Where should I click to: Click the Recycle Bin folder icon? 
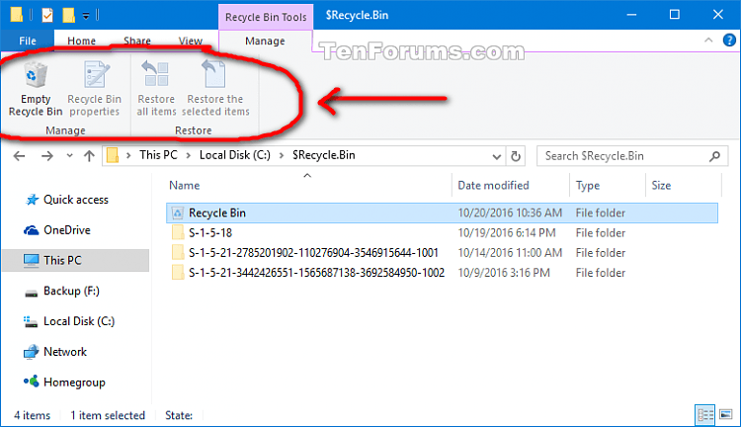178,213
